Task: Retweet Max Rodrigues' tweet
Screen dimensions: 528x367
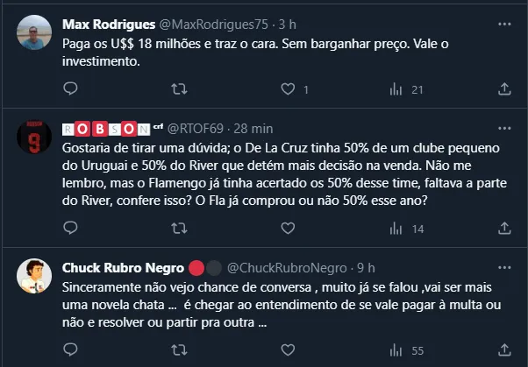Action: click(178, 89)
